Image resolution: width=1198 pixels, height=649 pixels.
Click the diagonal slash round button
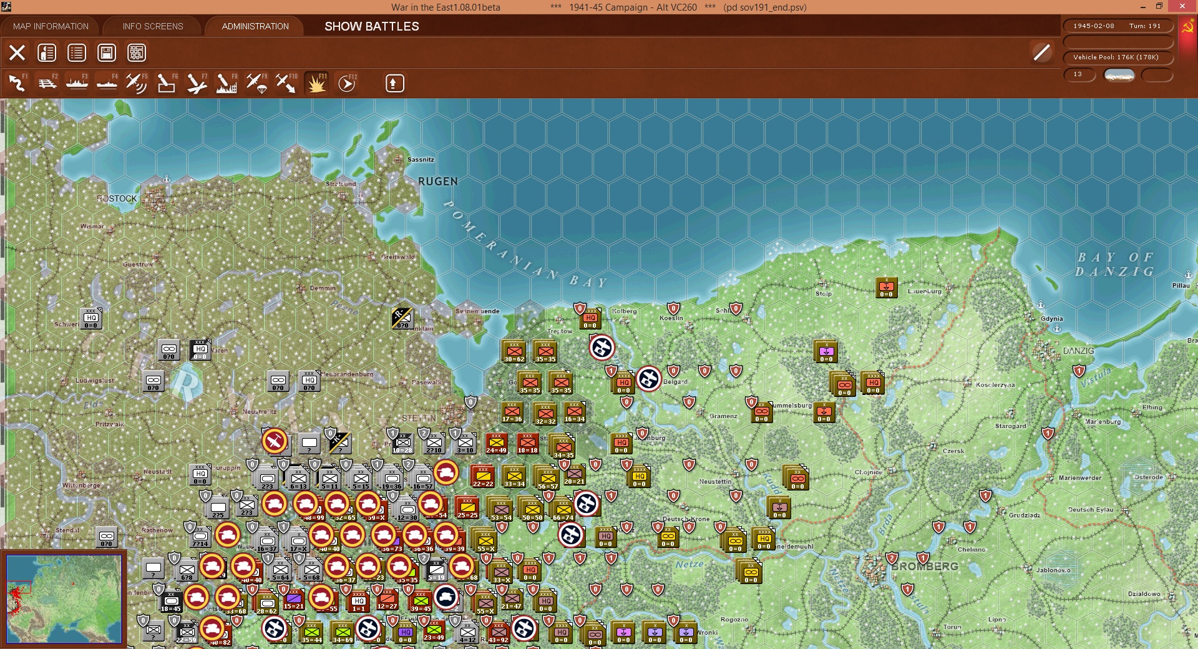click(1041, 52)
